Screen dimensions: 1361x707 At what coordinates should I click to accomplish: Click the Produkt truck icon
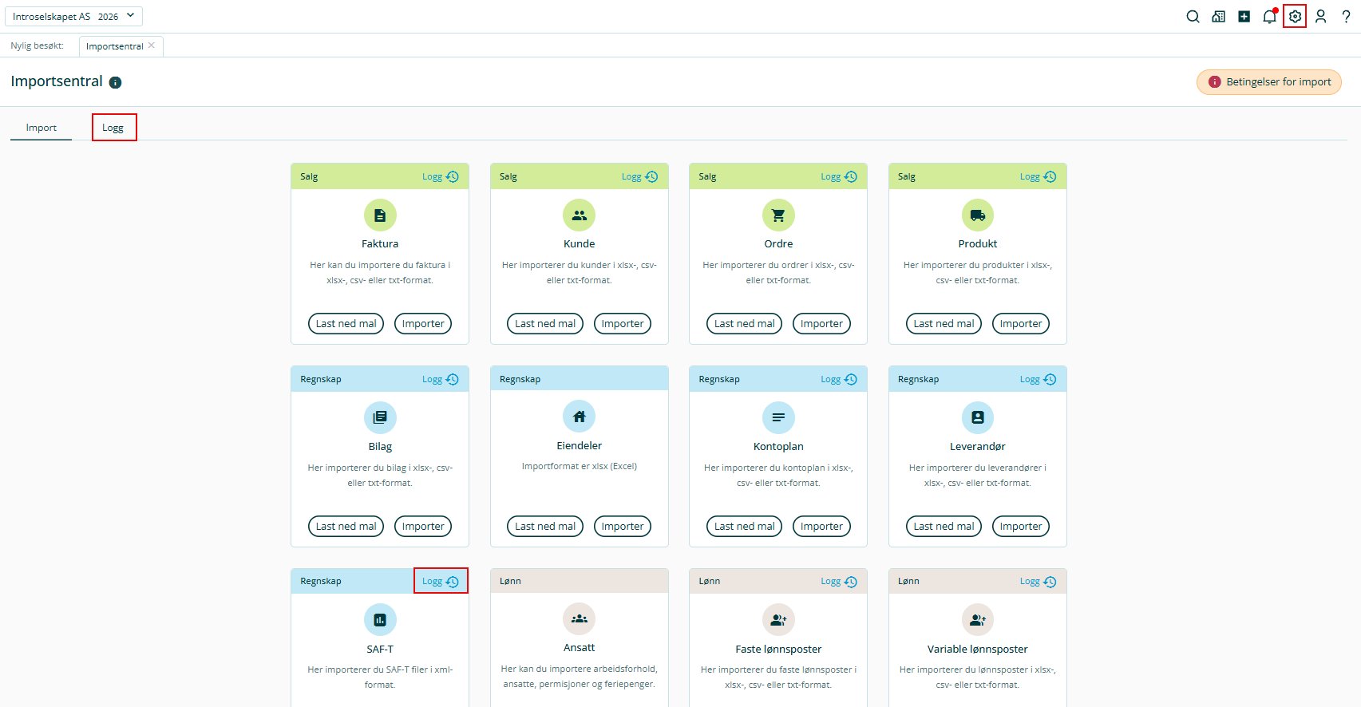coord(977,215)
